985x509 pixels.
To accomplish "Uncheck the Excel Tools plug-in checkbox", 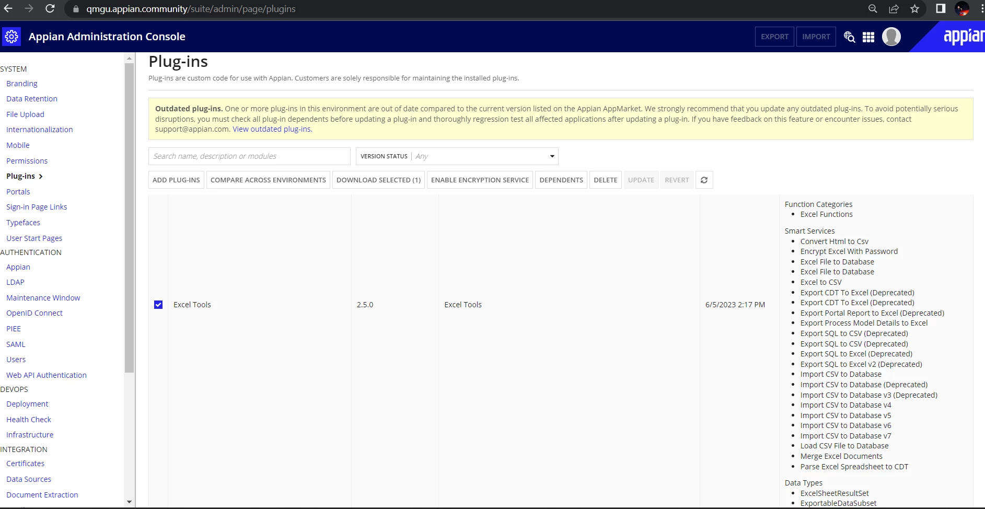I will coord(158,305).
